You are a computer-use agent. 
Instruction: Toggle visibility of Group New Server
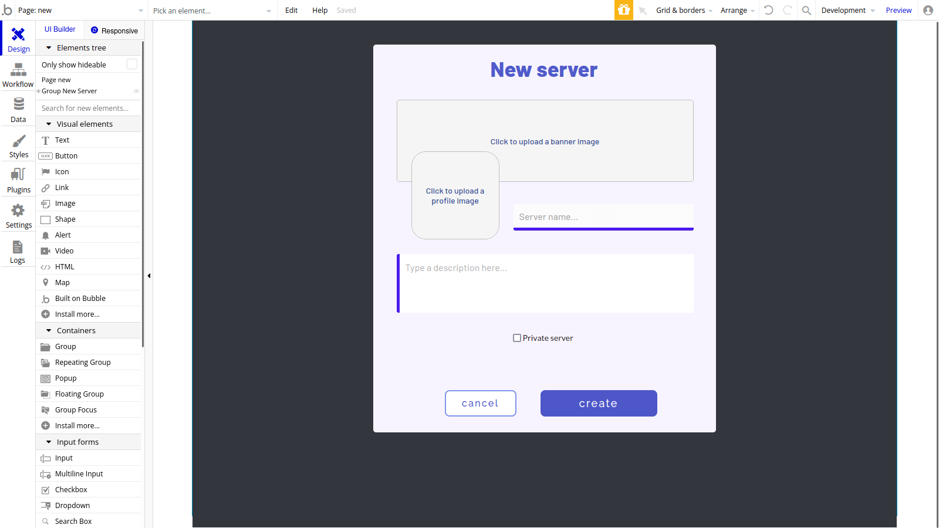(136, 91)
